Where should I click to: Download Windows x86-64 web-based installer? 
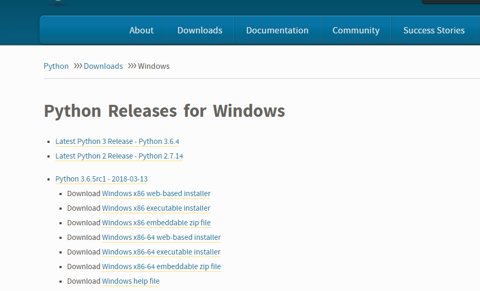(161, 237)
